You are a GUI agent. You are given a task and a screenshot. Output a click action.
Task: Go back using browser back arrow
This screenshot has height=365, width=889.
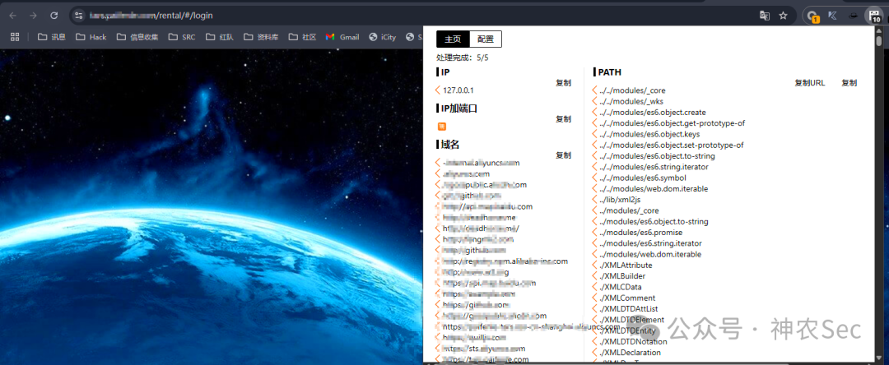12,16
